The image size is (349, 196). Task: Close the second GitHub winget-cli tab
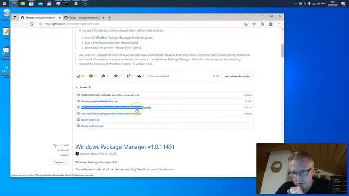point(103,17)
